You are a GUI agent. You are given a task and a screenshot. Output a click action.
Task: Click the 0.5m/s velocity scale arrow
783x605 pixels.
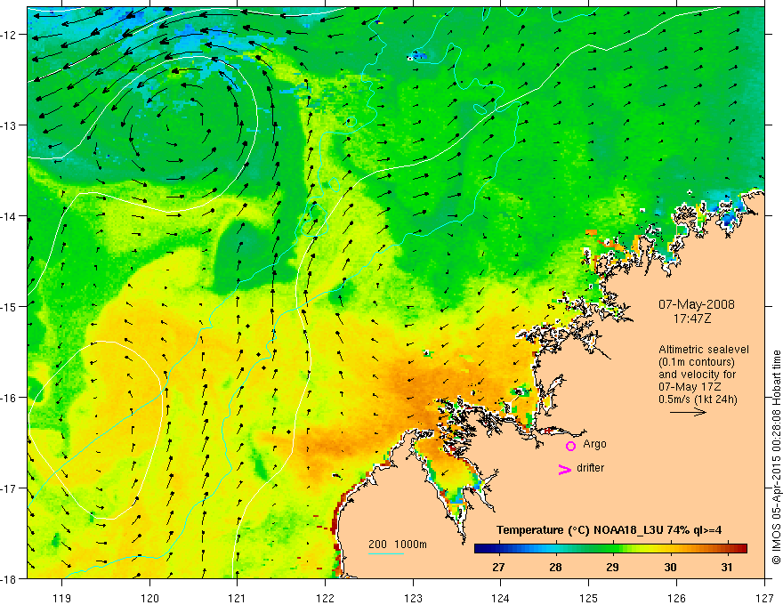click(x=688, y=412)
